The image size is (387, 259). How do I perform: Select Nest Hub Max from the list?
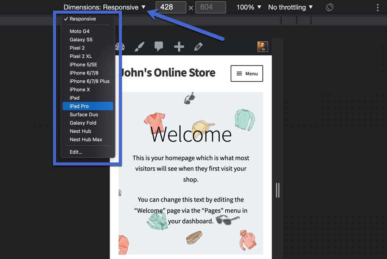pyautogui.click(x=86, y=139)
